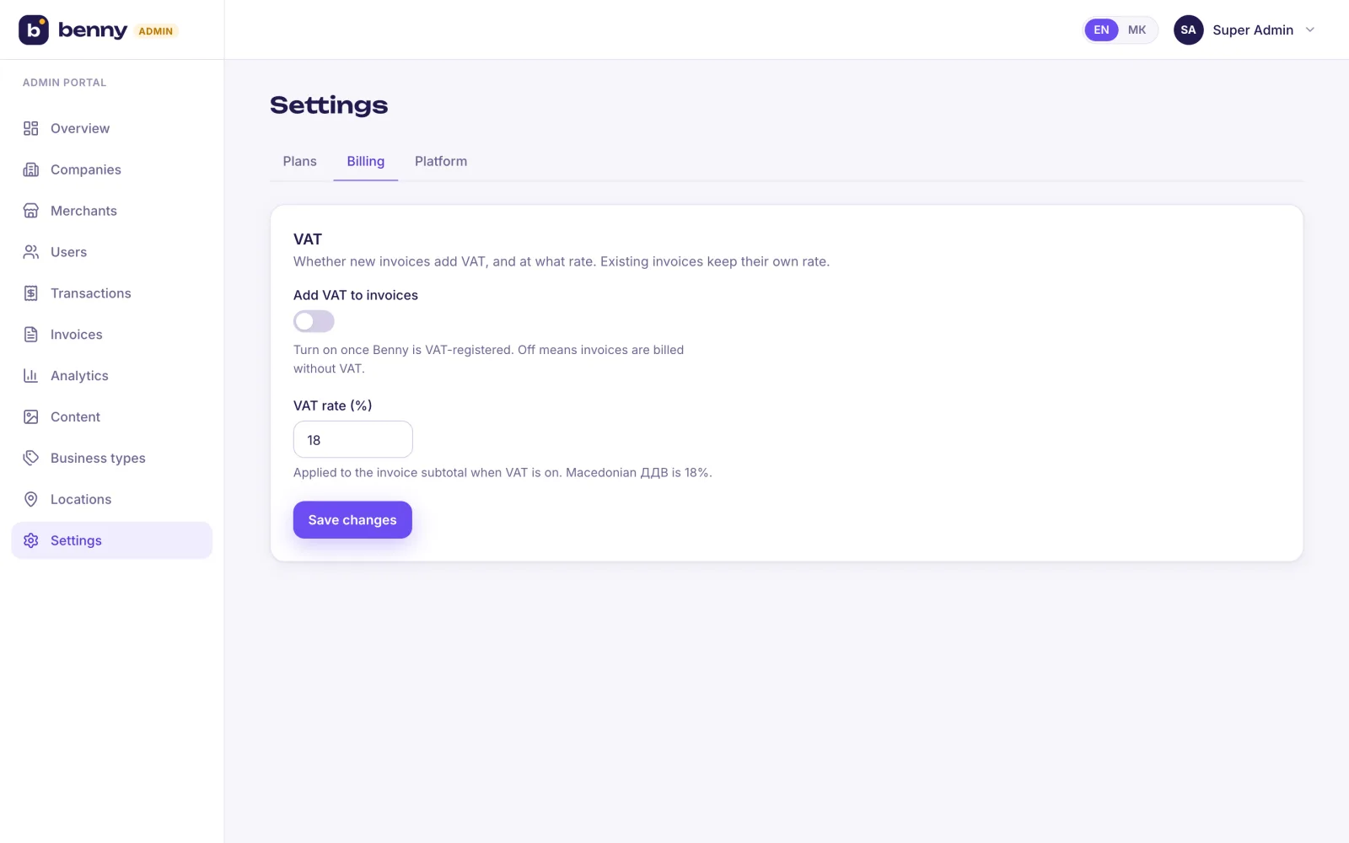
Task: Click the Companies building icon
Action: pyautogui.click(x=31, y=169)
